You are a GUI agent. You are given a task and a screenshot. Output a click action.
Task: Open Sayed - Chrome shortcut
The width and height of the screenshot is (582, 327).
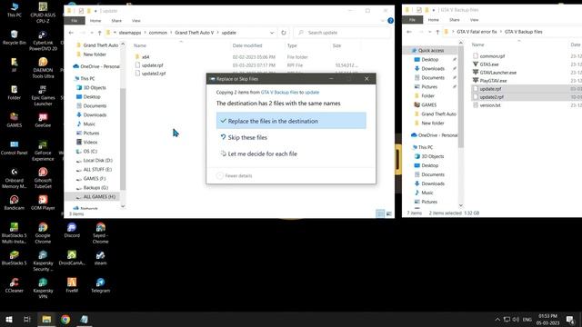pyautogui.click(x=101, y=233)
